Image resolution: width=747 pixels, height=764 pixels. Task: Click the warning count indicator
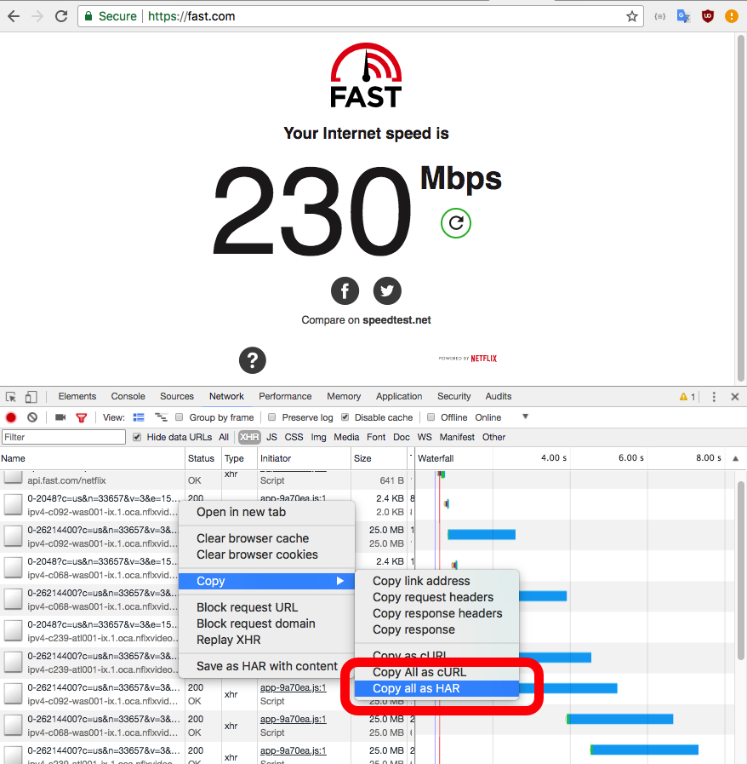point(687,397)
